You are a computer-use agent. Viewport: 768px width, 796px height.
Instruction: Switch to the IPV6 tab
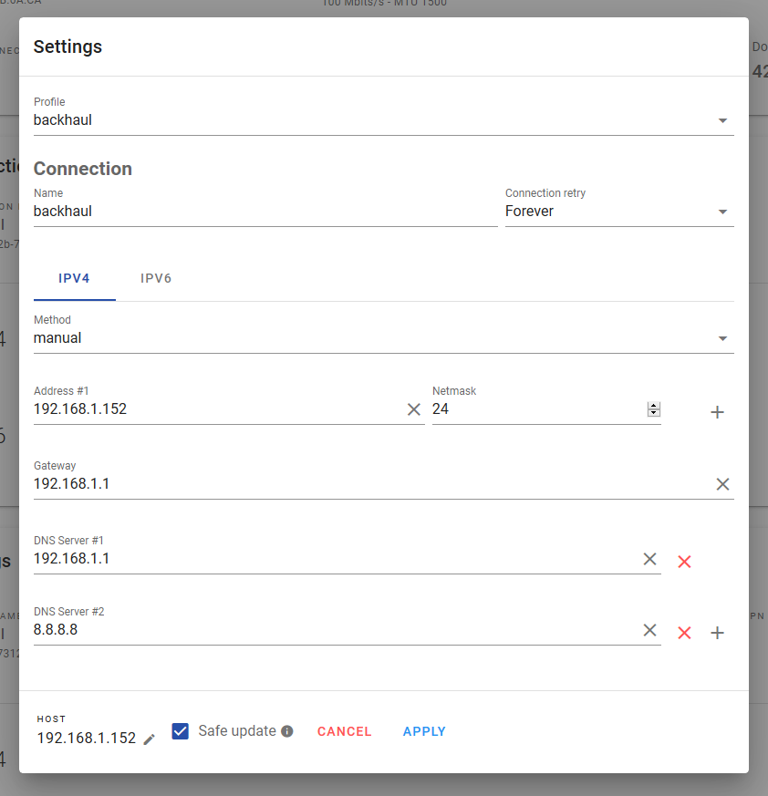[156, 278]
